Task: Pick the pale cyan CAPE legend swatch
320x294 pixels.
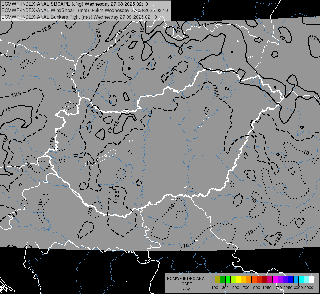Action: click(x=307, y=280)
